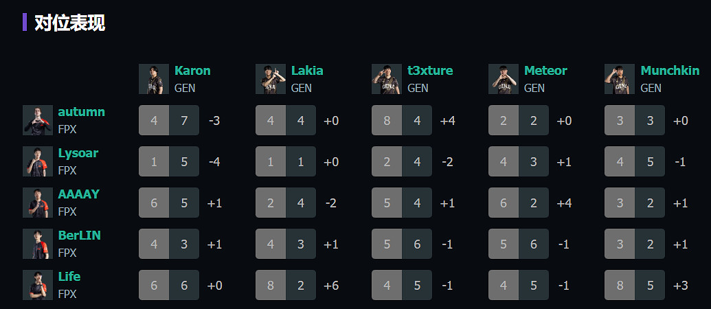The image size is (711, 309).
Task: Select Life versus Lakia 8-2 matchup cell
Action: [x=285, y=285]
